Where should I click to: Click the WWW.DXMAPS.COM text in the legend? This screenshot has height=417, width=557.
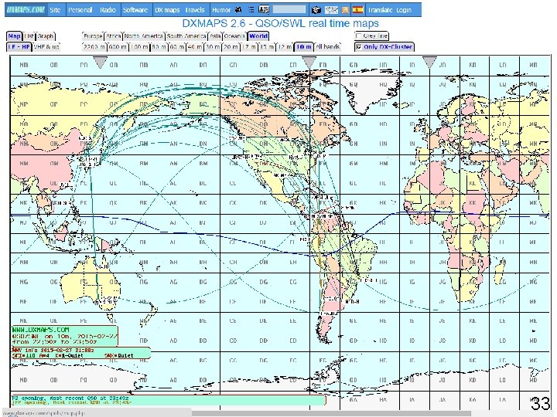[41, 330]
